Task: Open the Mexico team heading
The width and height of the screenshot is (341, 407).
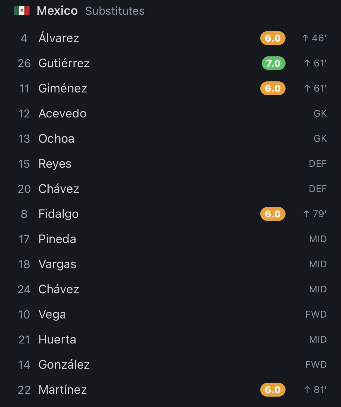Action: coord(57,11)
